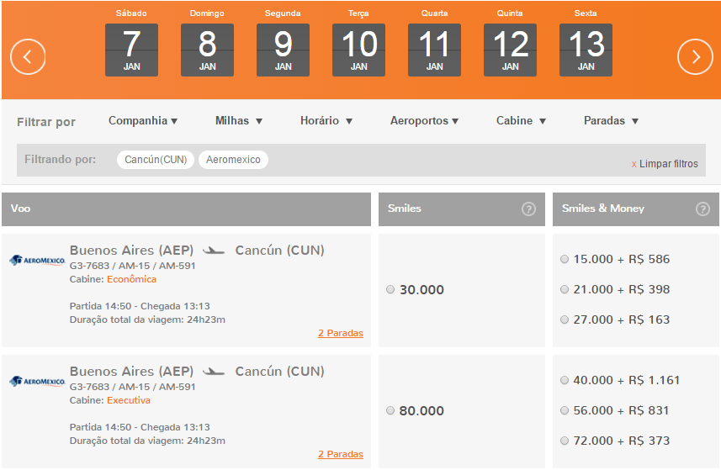Select 30.000 Smiles fare option
Viewport: 721px width, 470px height.
(390, 289)
